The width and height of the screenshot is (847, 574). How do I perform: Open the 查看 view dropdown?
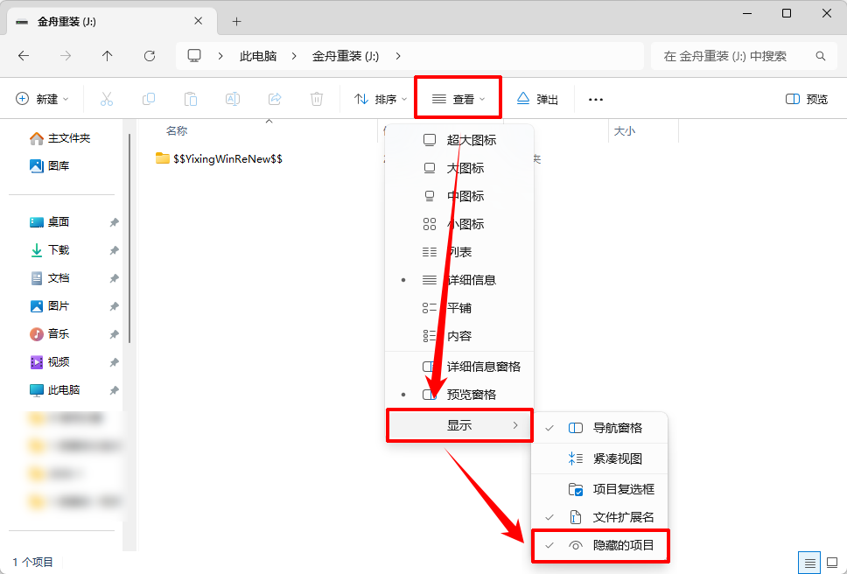tap(458, 99)
